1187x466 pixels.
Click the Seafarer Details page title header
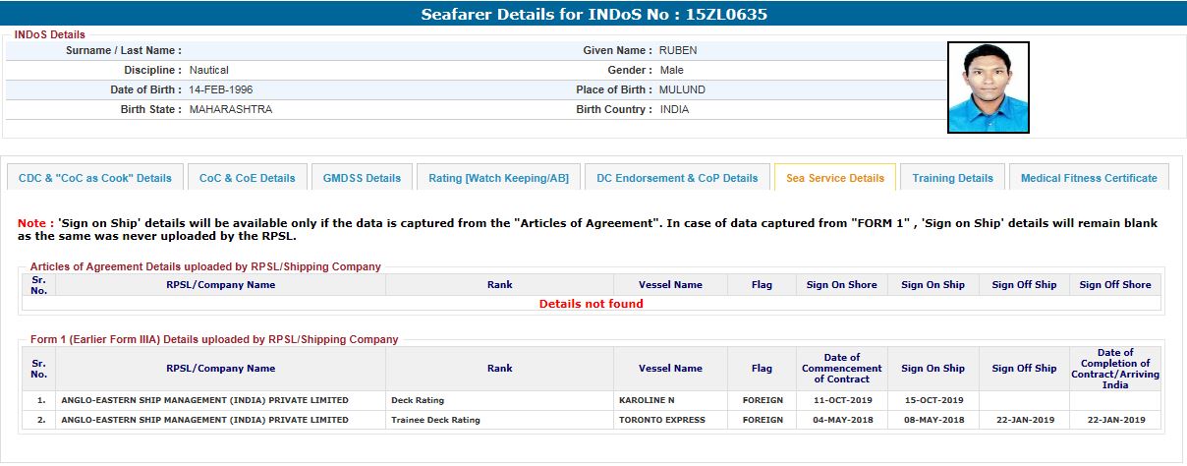pos(593,14)
